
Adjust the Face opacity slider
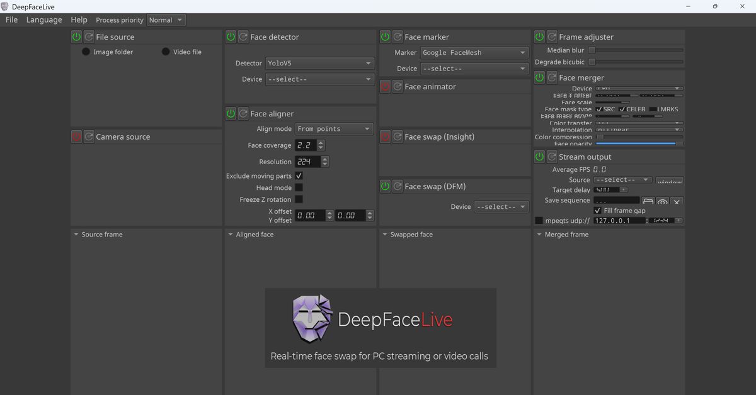[x=639, y=143]
